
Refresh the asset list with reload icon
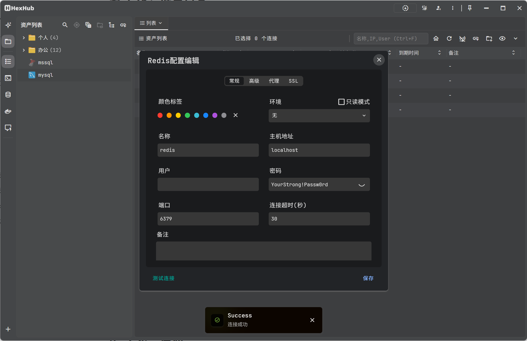point(449,38)
